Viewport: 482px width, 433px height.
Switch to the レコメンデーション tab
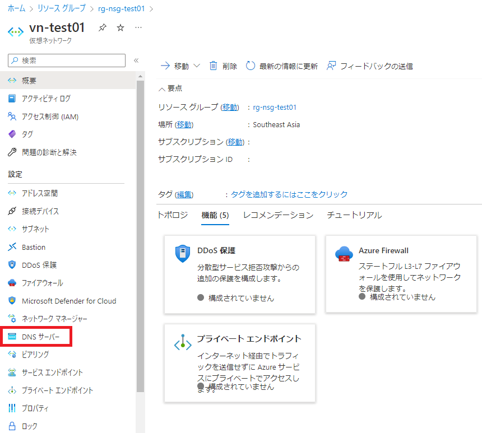278,215
